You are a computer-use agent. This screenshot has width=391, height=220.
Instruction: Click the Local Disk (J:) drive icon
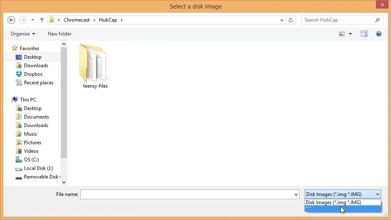19,169
